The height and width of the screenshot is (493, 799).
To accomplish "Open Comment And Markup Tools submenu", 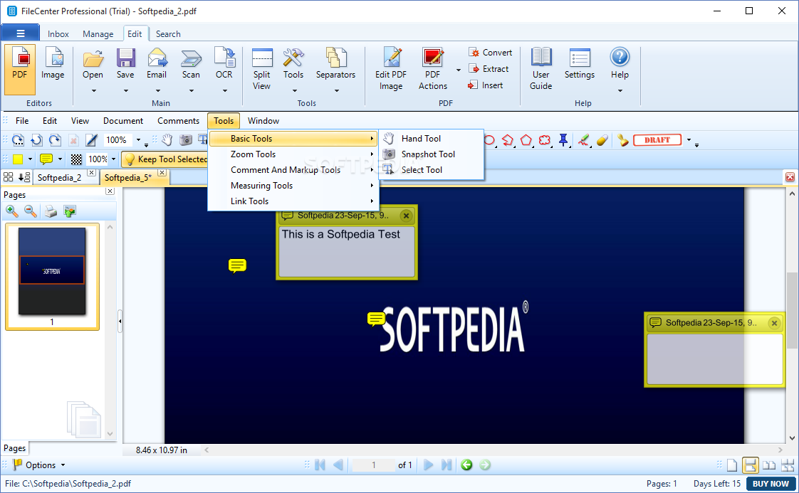I will click(293, 170).
